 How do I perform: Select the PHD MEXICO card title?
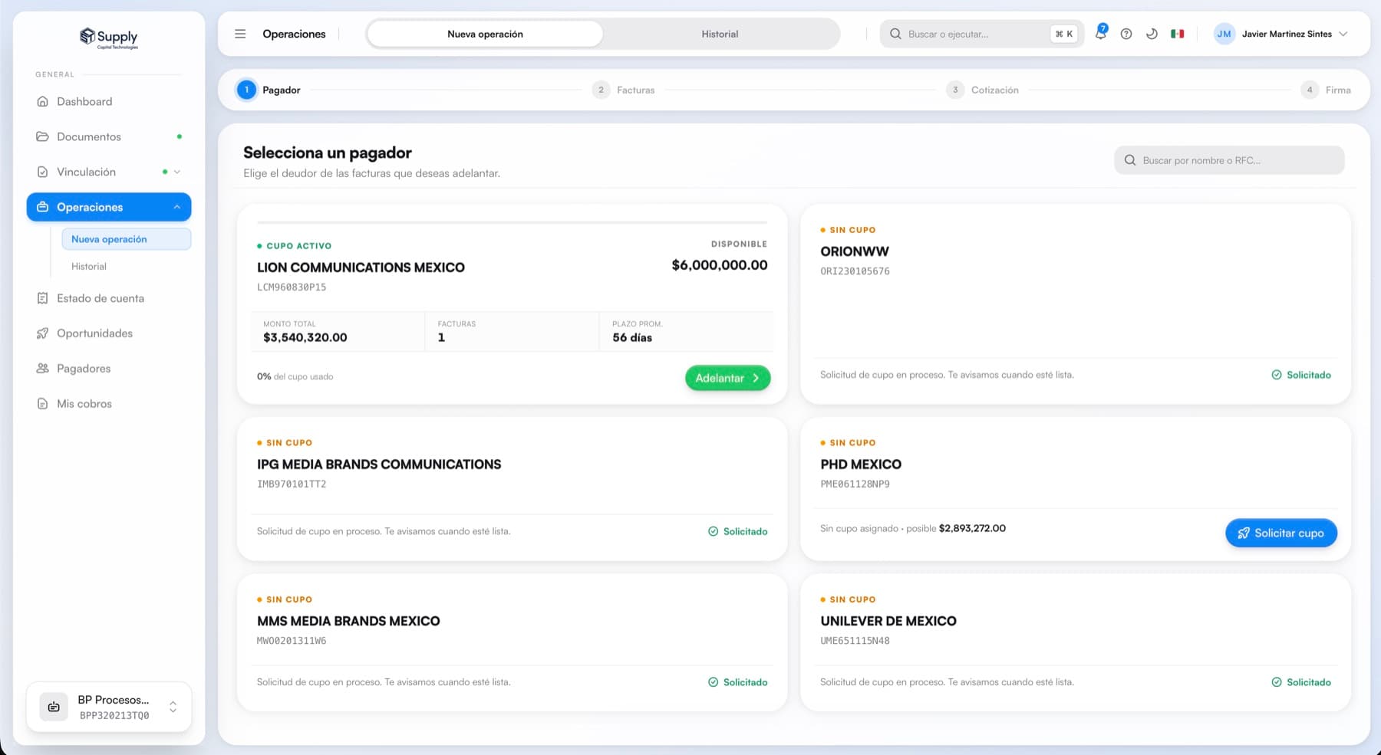click(861, 464)
